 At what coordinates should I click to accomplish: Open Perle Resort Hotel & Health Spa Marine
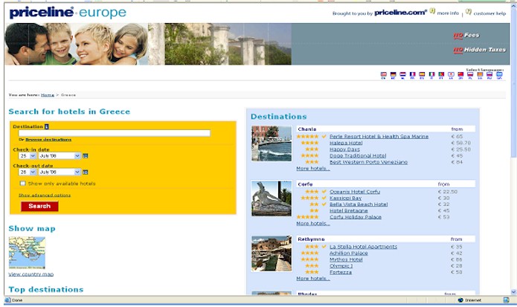point(379,136)
